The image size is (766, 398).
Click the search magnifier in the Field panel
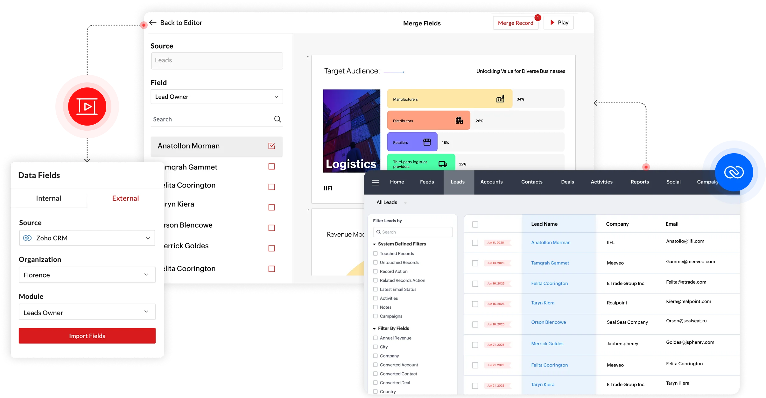tap(277, 119)
